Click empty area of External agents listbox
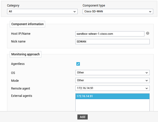 112,105
